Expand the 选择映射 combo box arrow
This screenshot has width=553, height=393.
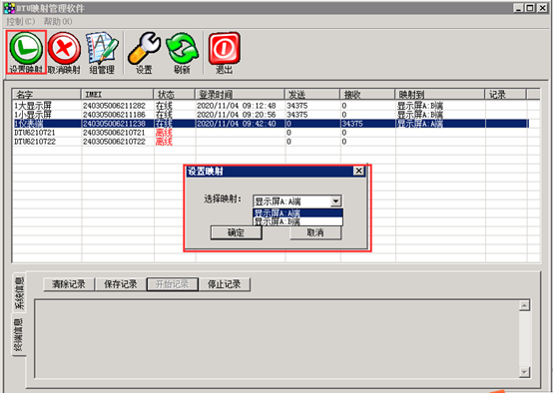click(x=335, y=201)
